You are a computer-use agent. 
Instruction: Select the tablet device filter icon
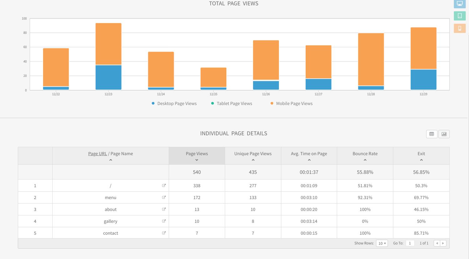tap(459, 16)
